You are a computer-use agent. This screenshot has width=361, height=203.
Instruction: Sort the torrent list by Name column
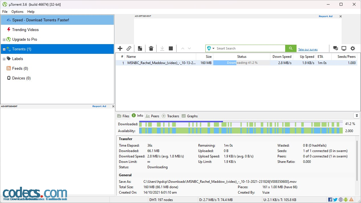pyautogui.click(x=160, y=57)
